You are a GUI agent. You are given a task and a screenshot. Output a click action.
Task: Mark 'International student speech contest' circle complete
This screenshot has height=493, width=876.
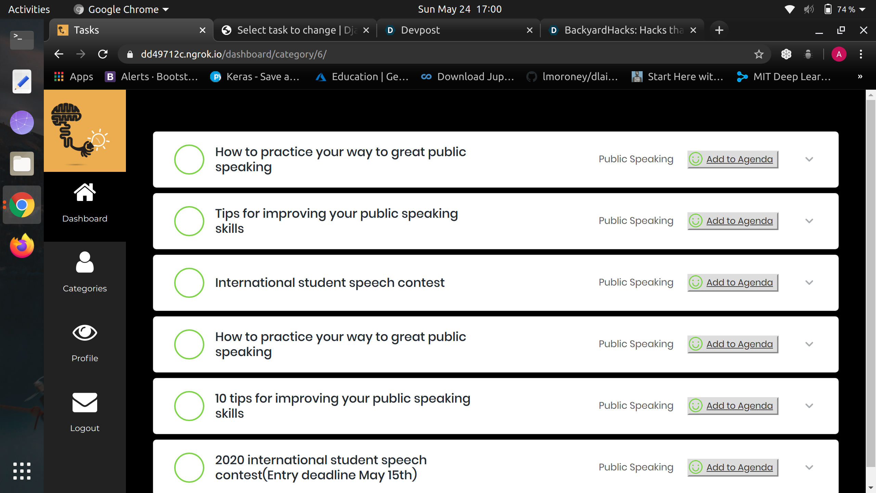coord(189,283)
